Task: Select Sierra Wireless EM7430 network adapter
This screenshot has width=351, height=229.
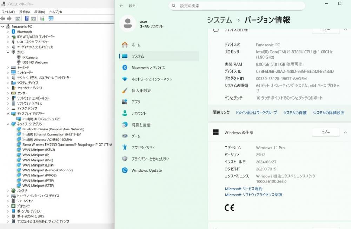Action: [x=67, y=145]
